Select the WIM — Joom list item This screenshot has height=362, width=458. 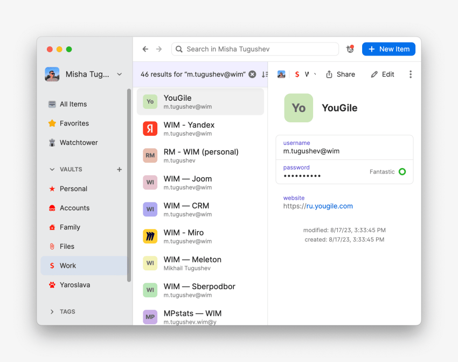coord(200,183)
